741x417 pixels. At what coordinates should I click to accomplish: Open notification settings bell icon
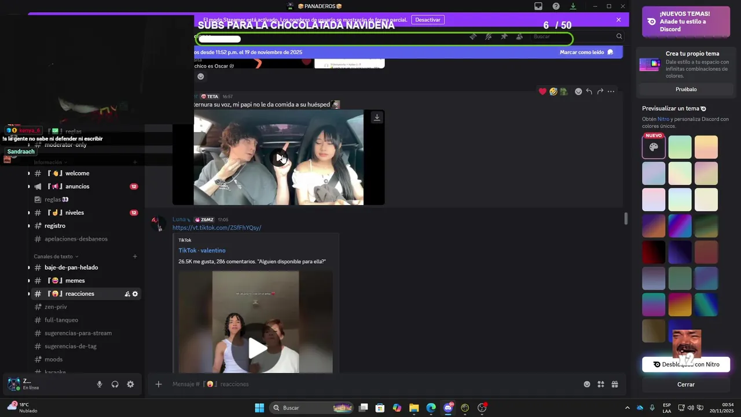click(x=489, y=36)
